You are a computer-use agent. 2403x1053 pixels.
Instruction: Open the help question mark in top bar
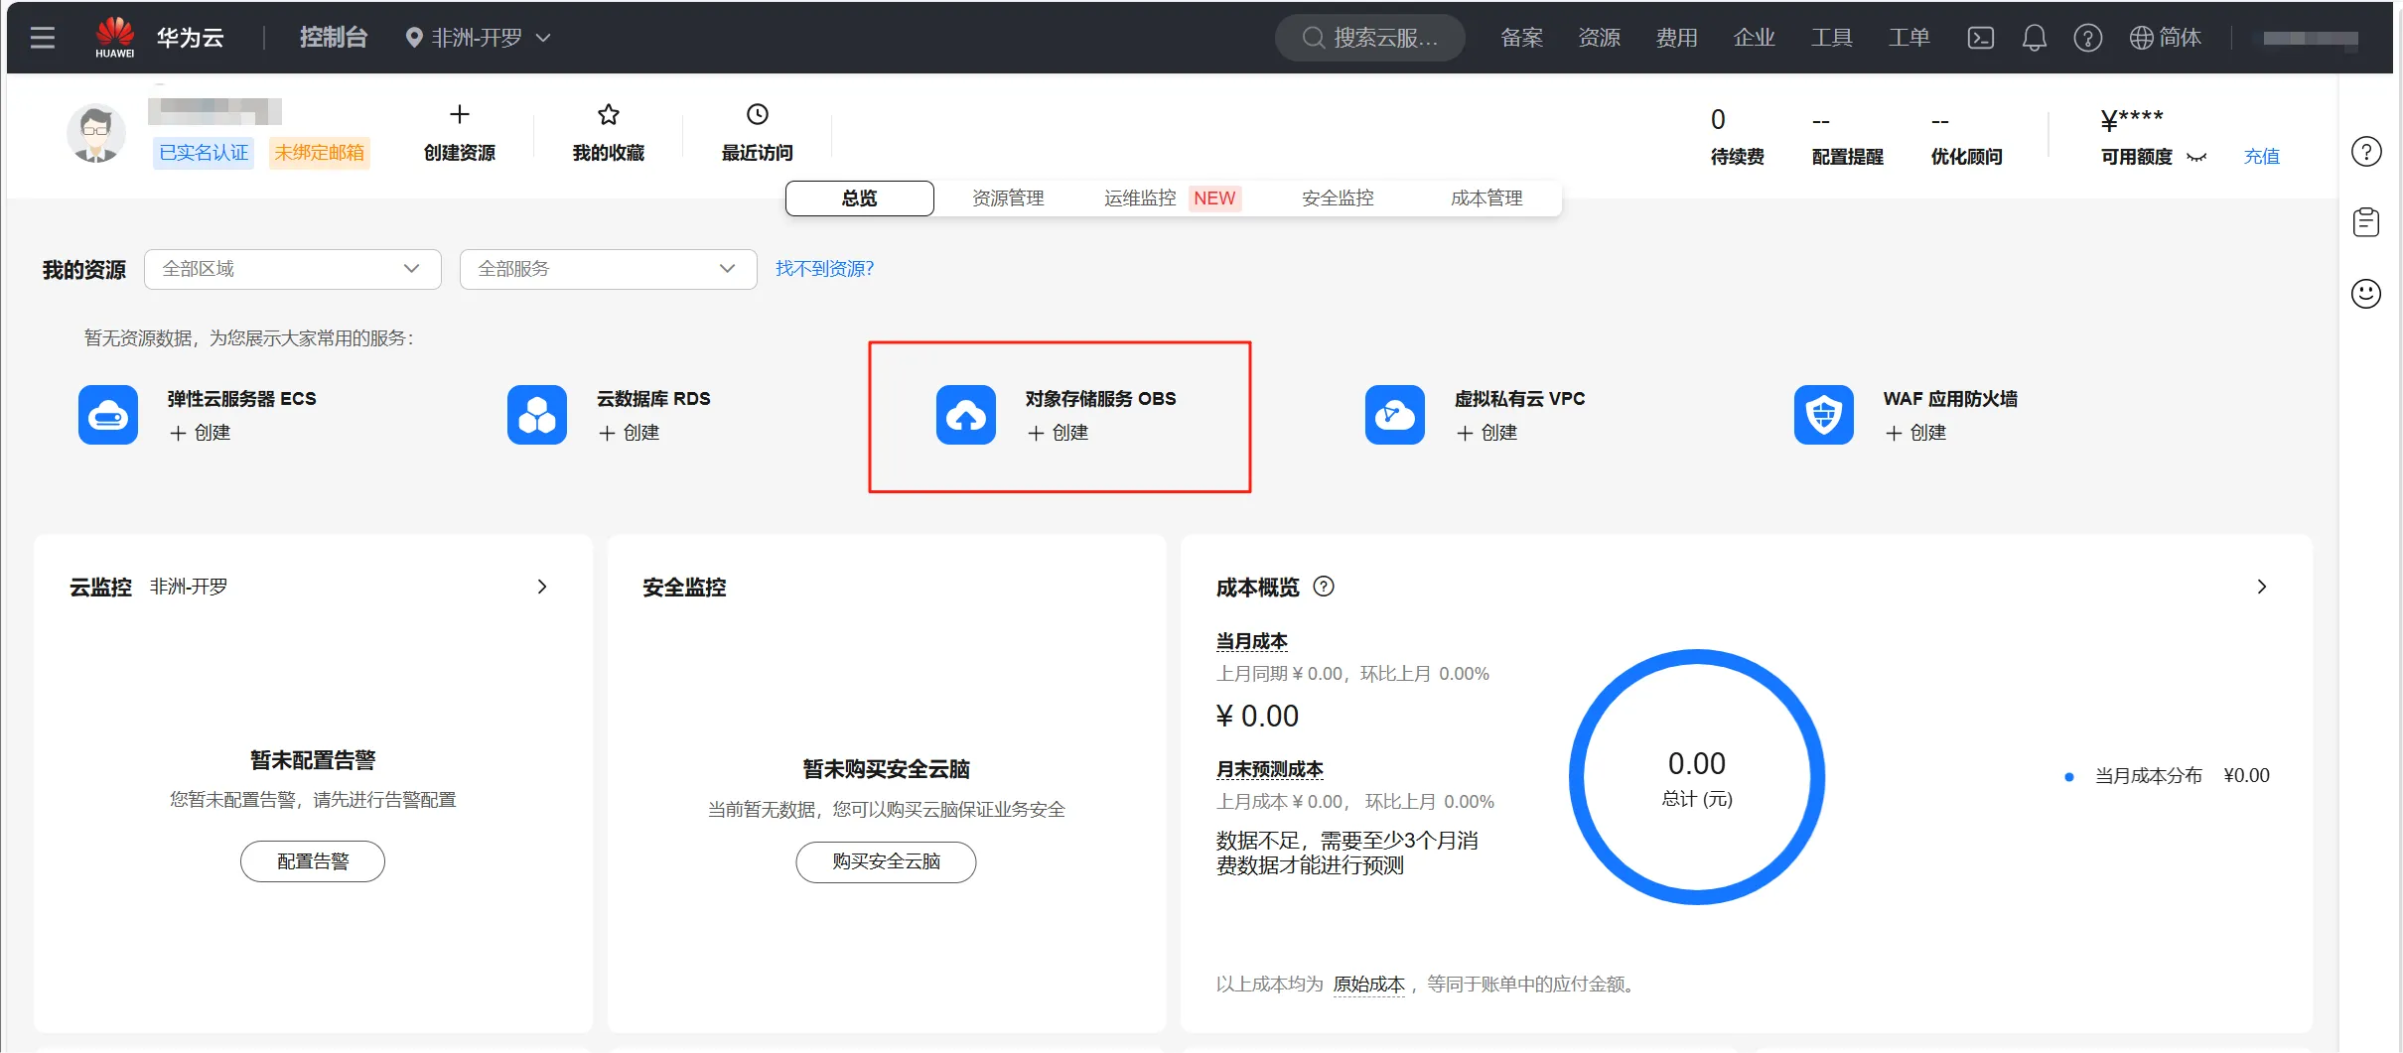point(2087,38)
